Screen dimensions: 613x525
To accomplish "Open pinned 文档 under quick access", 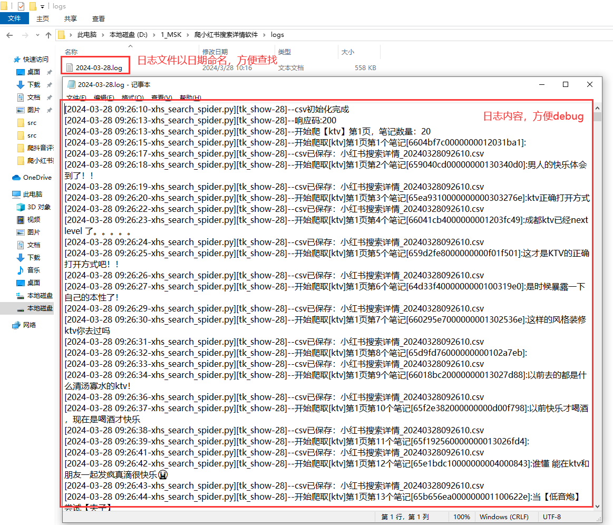I will click(34, 98).
